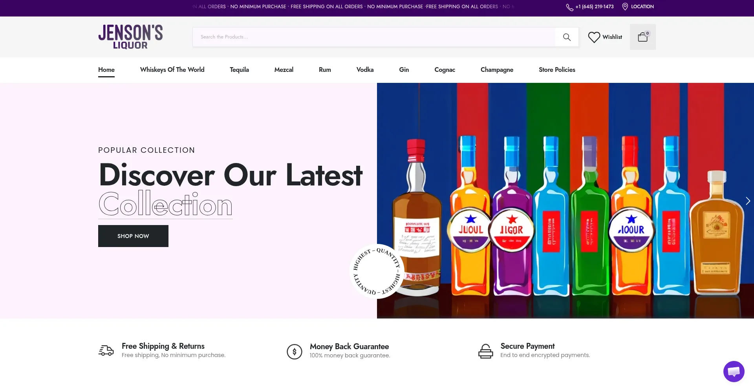Click the Money Back Guarantee heading

349,346
